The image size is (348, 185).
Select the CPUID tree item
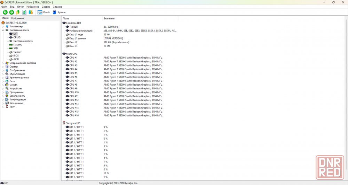pyautogui.click(x=17, y=37)
